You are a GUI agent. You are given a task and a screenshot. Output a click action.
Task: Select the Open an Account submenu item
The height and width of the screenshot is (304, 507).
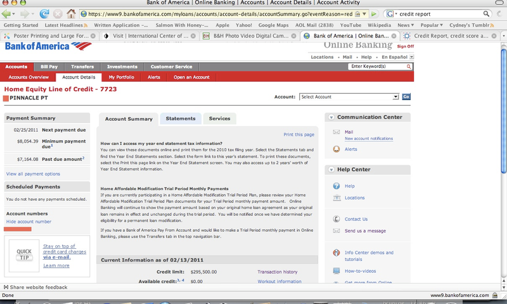[191, 77]
